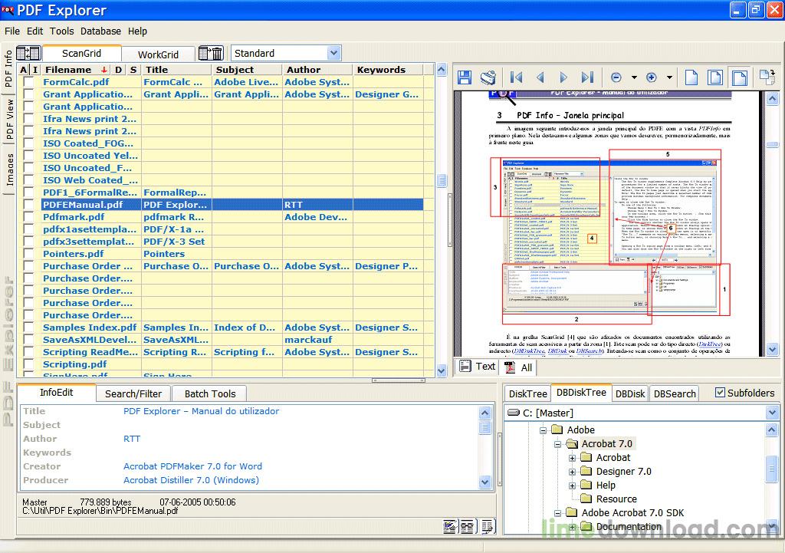Open the C: [Master] drive dropdown

coord(772,413)
